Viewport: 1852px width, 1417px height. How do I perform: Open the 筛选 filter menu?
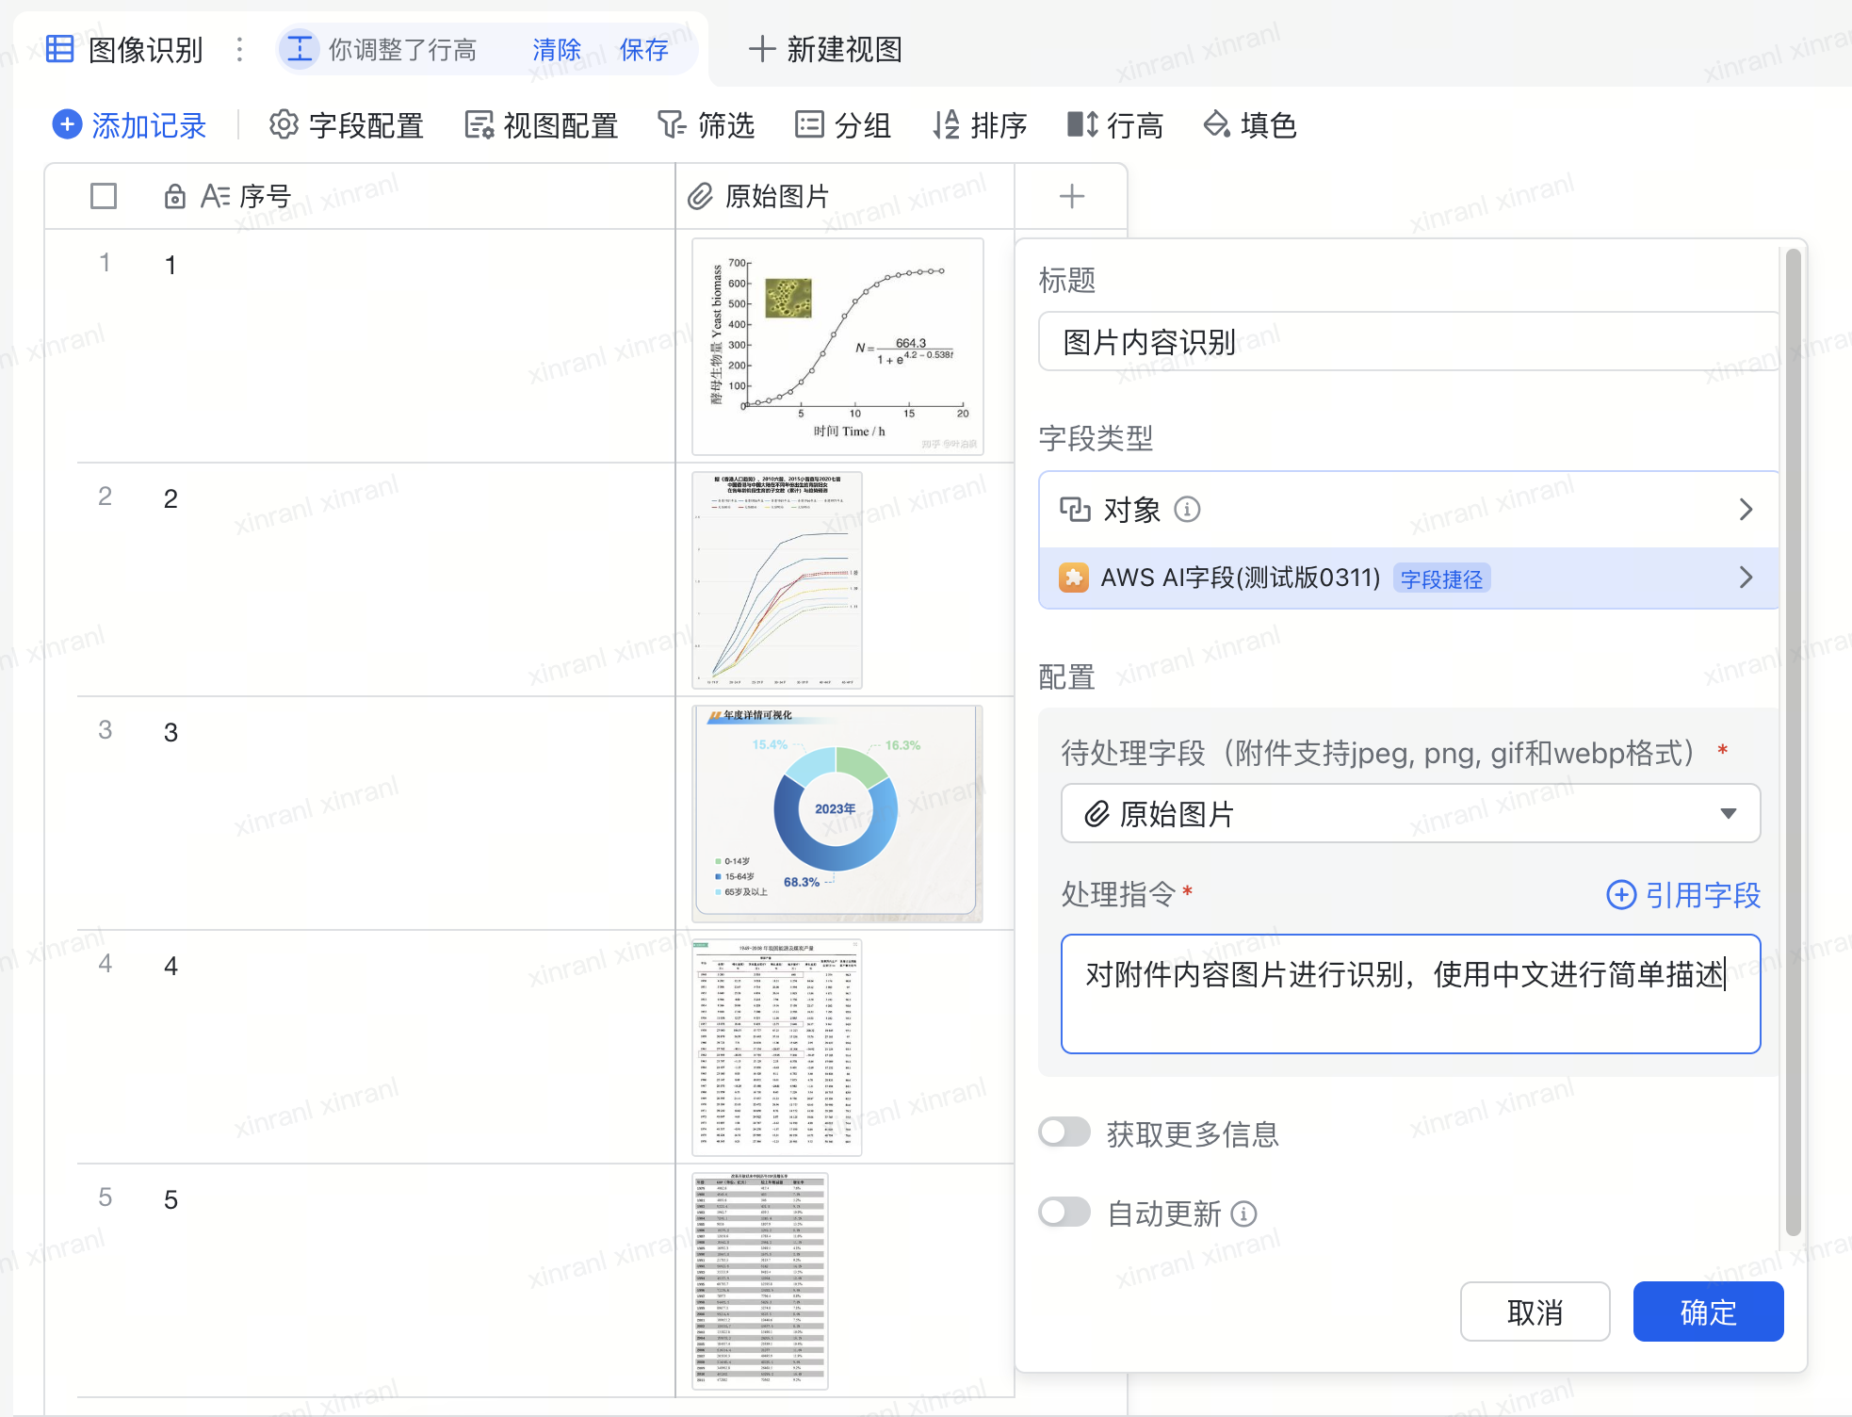[706, 124]
